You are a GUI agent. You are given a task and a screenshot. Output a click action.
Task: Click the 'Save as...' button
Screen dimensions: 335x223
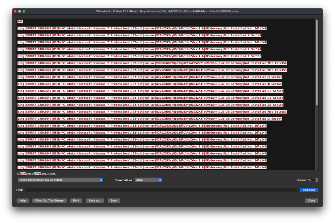click(95, 200)
